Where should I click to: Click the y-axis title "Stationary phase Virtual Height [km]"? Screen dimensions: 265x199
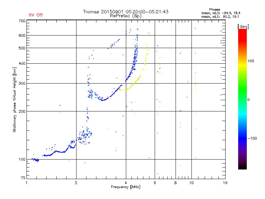coord(14,100)
